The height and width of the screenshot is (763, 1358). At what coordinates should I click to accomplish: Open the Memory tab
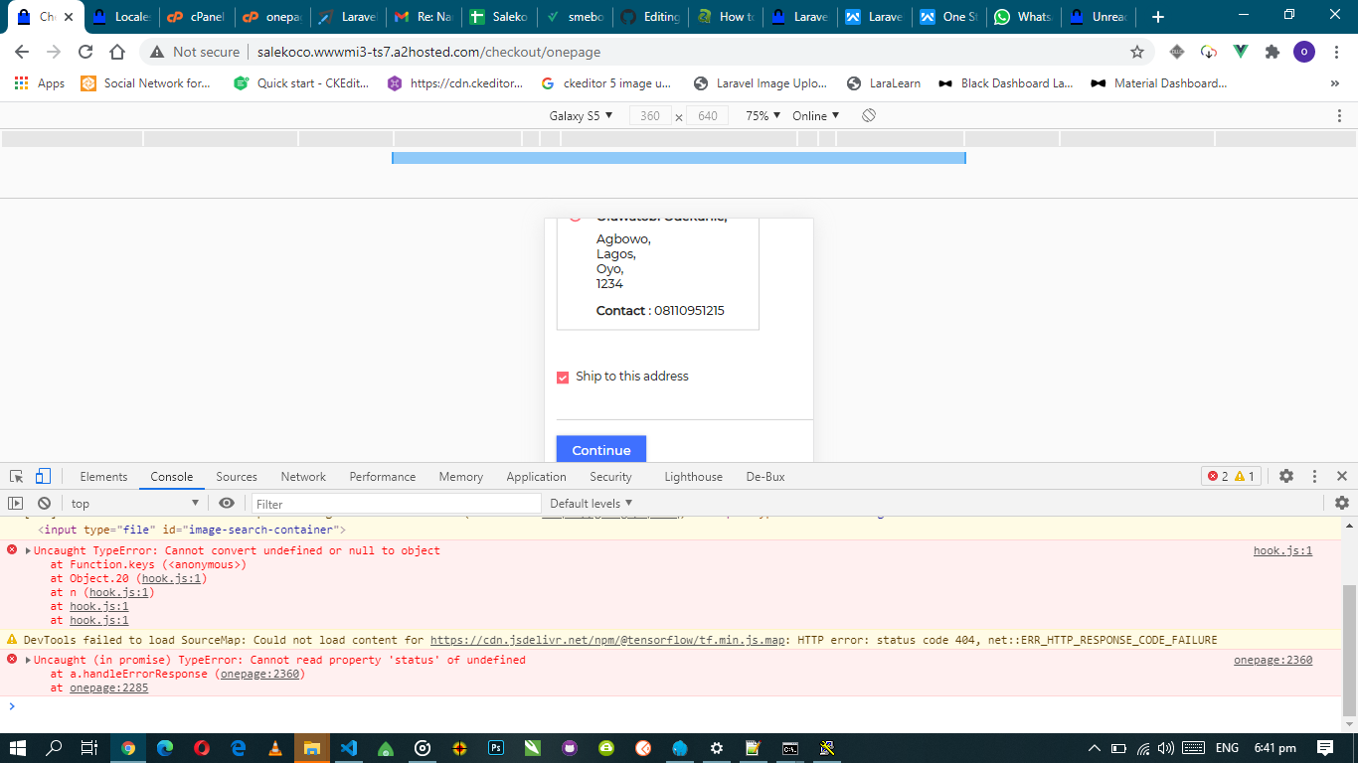click(x=461, y=477)
